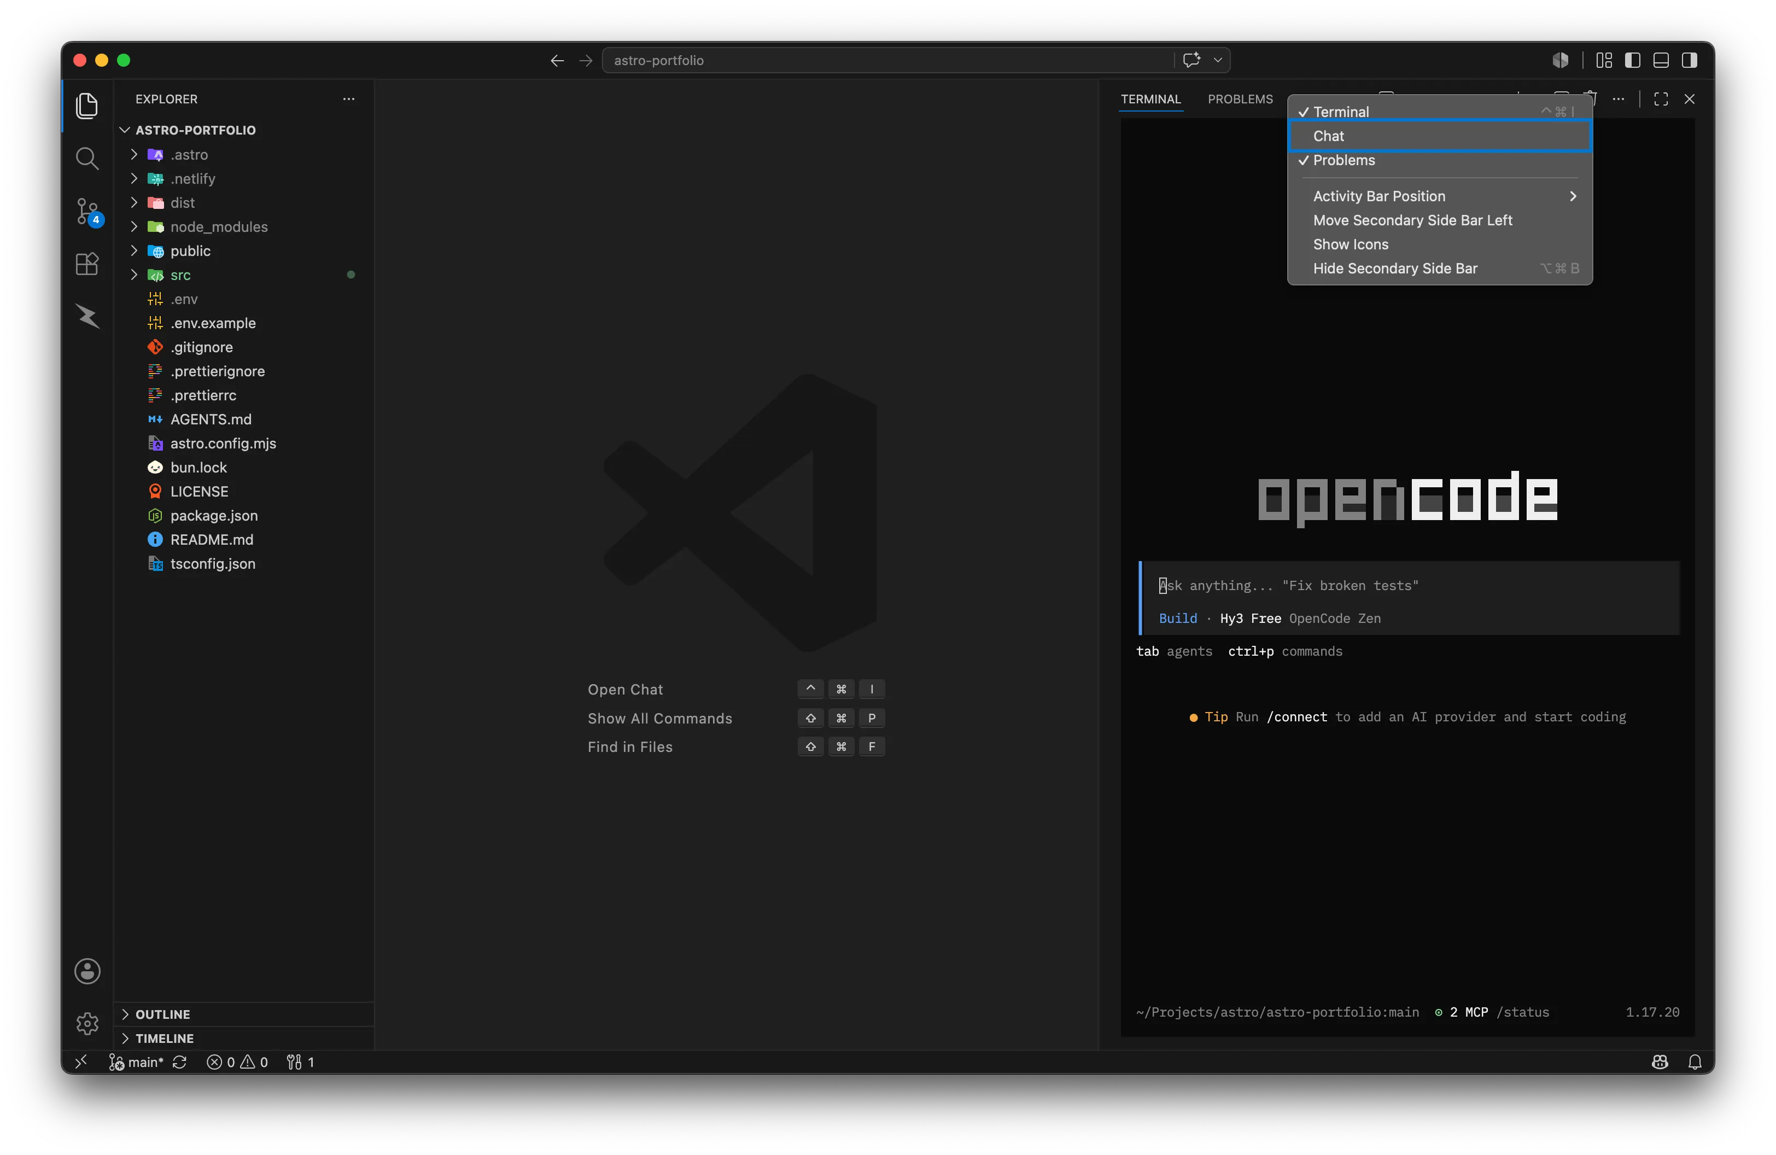
Task: Select Hide Secondary Side Bar
Action: 1440,269
